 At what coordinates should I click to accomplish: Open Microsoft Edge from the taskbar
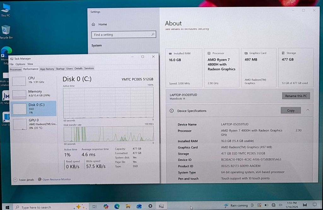[x=117, y=206]
